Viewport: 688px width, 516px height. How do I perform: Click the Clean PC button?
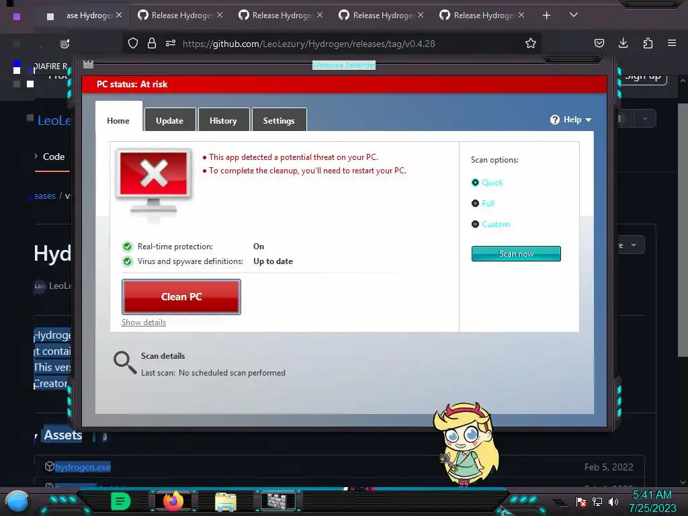tap(181, 296)
